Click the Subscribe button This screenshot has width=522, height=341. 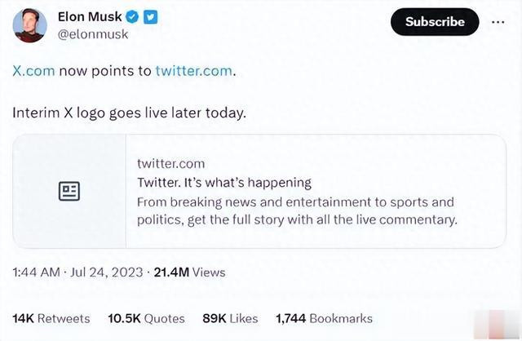pos(435,22)
